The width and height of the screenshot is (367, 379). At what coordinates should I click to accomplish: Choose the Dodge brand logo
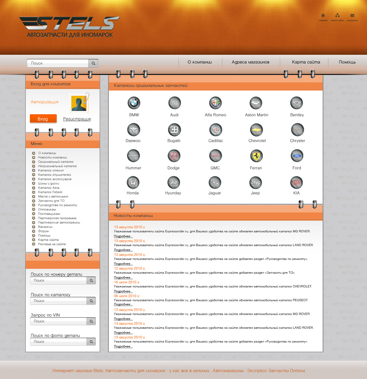[174, 156]
